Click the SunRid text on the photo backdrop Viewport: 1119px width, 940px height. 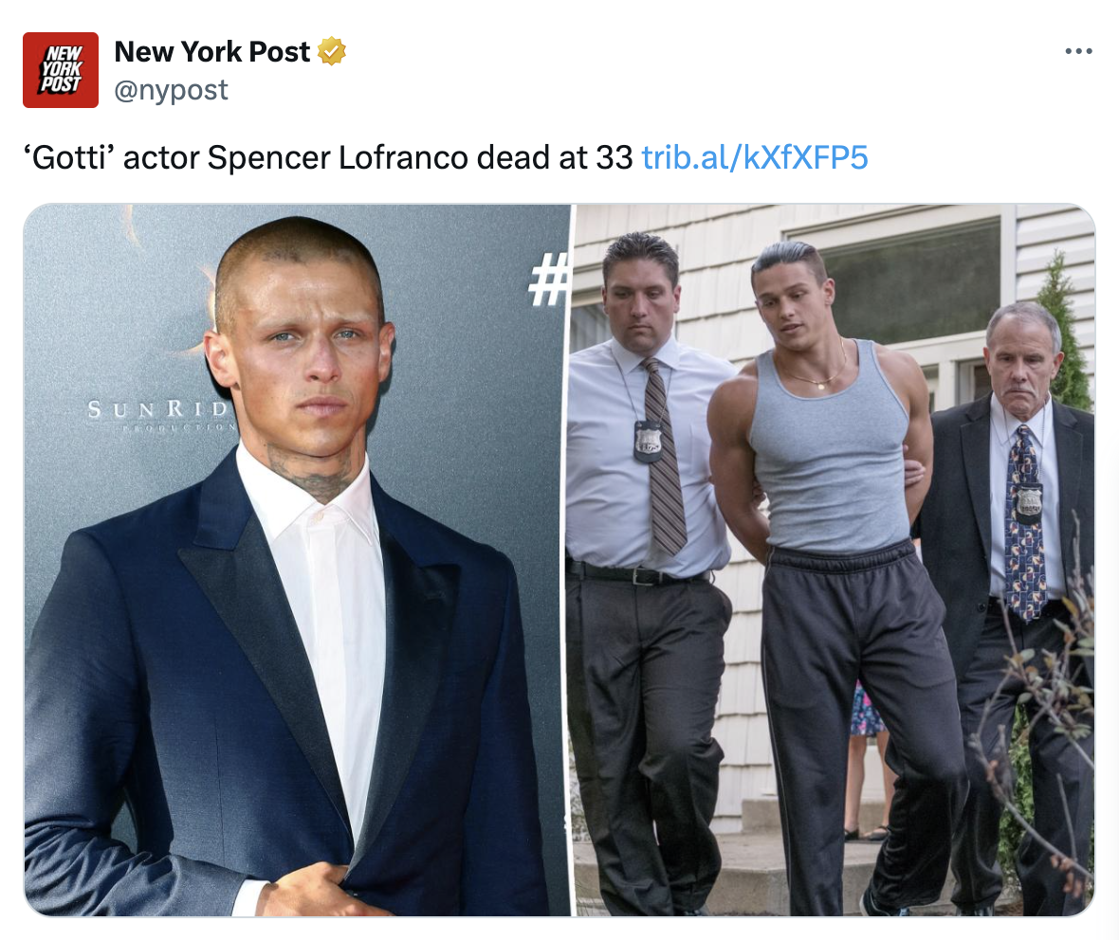pos(158,409)
